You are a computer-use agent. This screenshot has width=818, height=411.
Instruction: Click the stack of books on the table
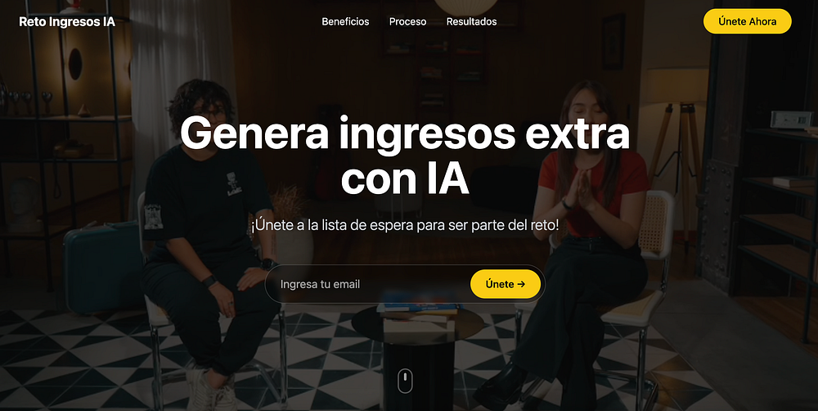pyautogui.click(x=419, y=307)
